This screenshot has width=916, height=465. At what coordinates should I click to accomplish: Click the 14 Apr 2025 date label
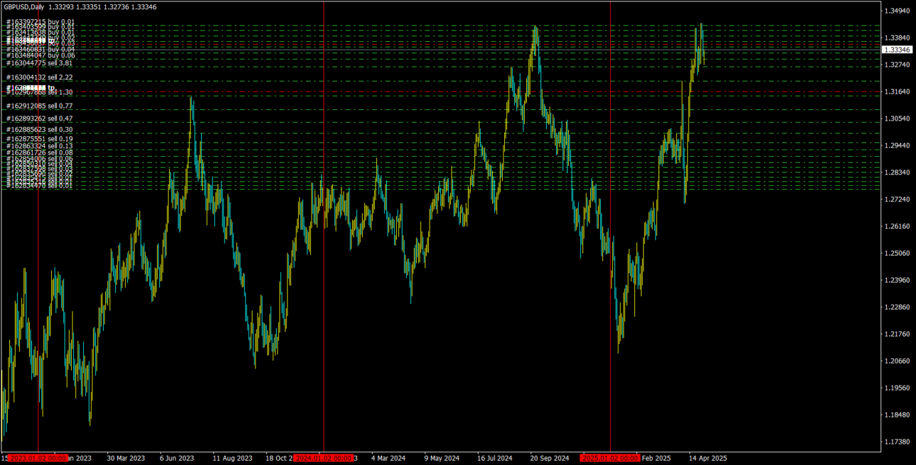click(708, 459)
